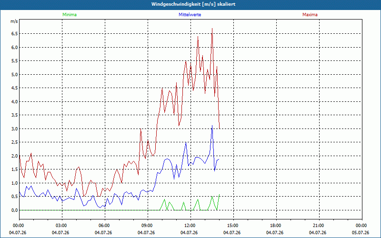The image size is (381, 238).
Task: Click the highest red Maxima peak
Action: click(x=212, y=29)
